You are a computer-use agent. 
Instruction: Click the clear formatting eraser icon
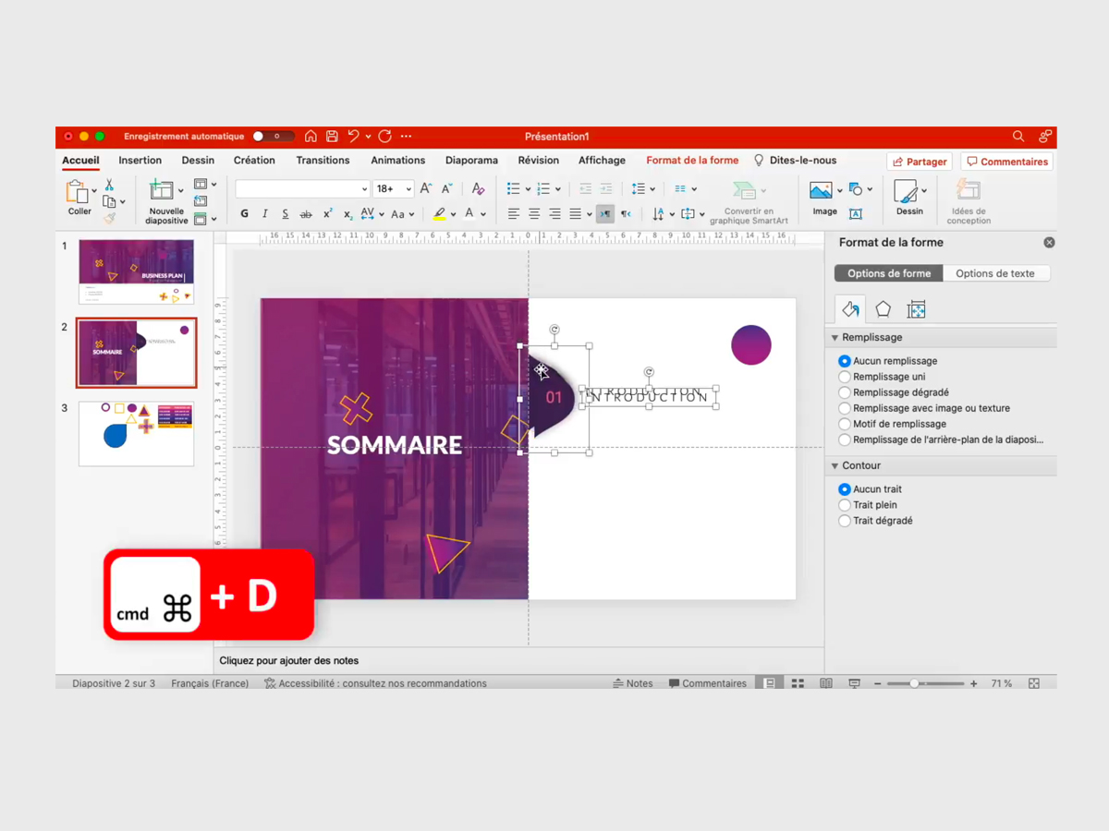tap(478, 188)
